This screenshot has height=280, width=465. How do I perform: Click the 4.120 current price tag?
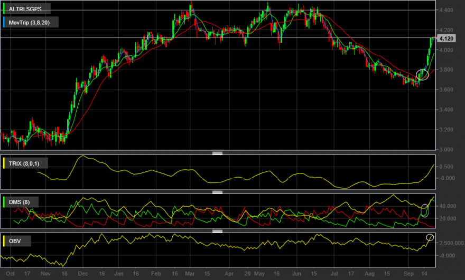(446, 38)
